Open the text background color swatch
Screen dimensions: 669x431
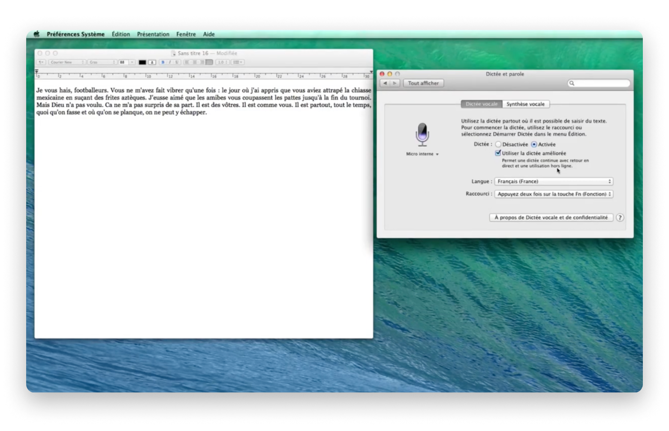tap(152, 62)
